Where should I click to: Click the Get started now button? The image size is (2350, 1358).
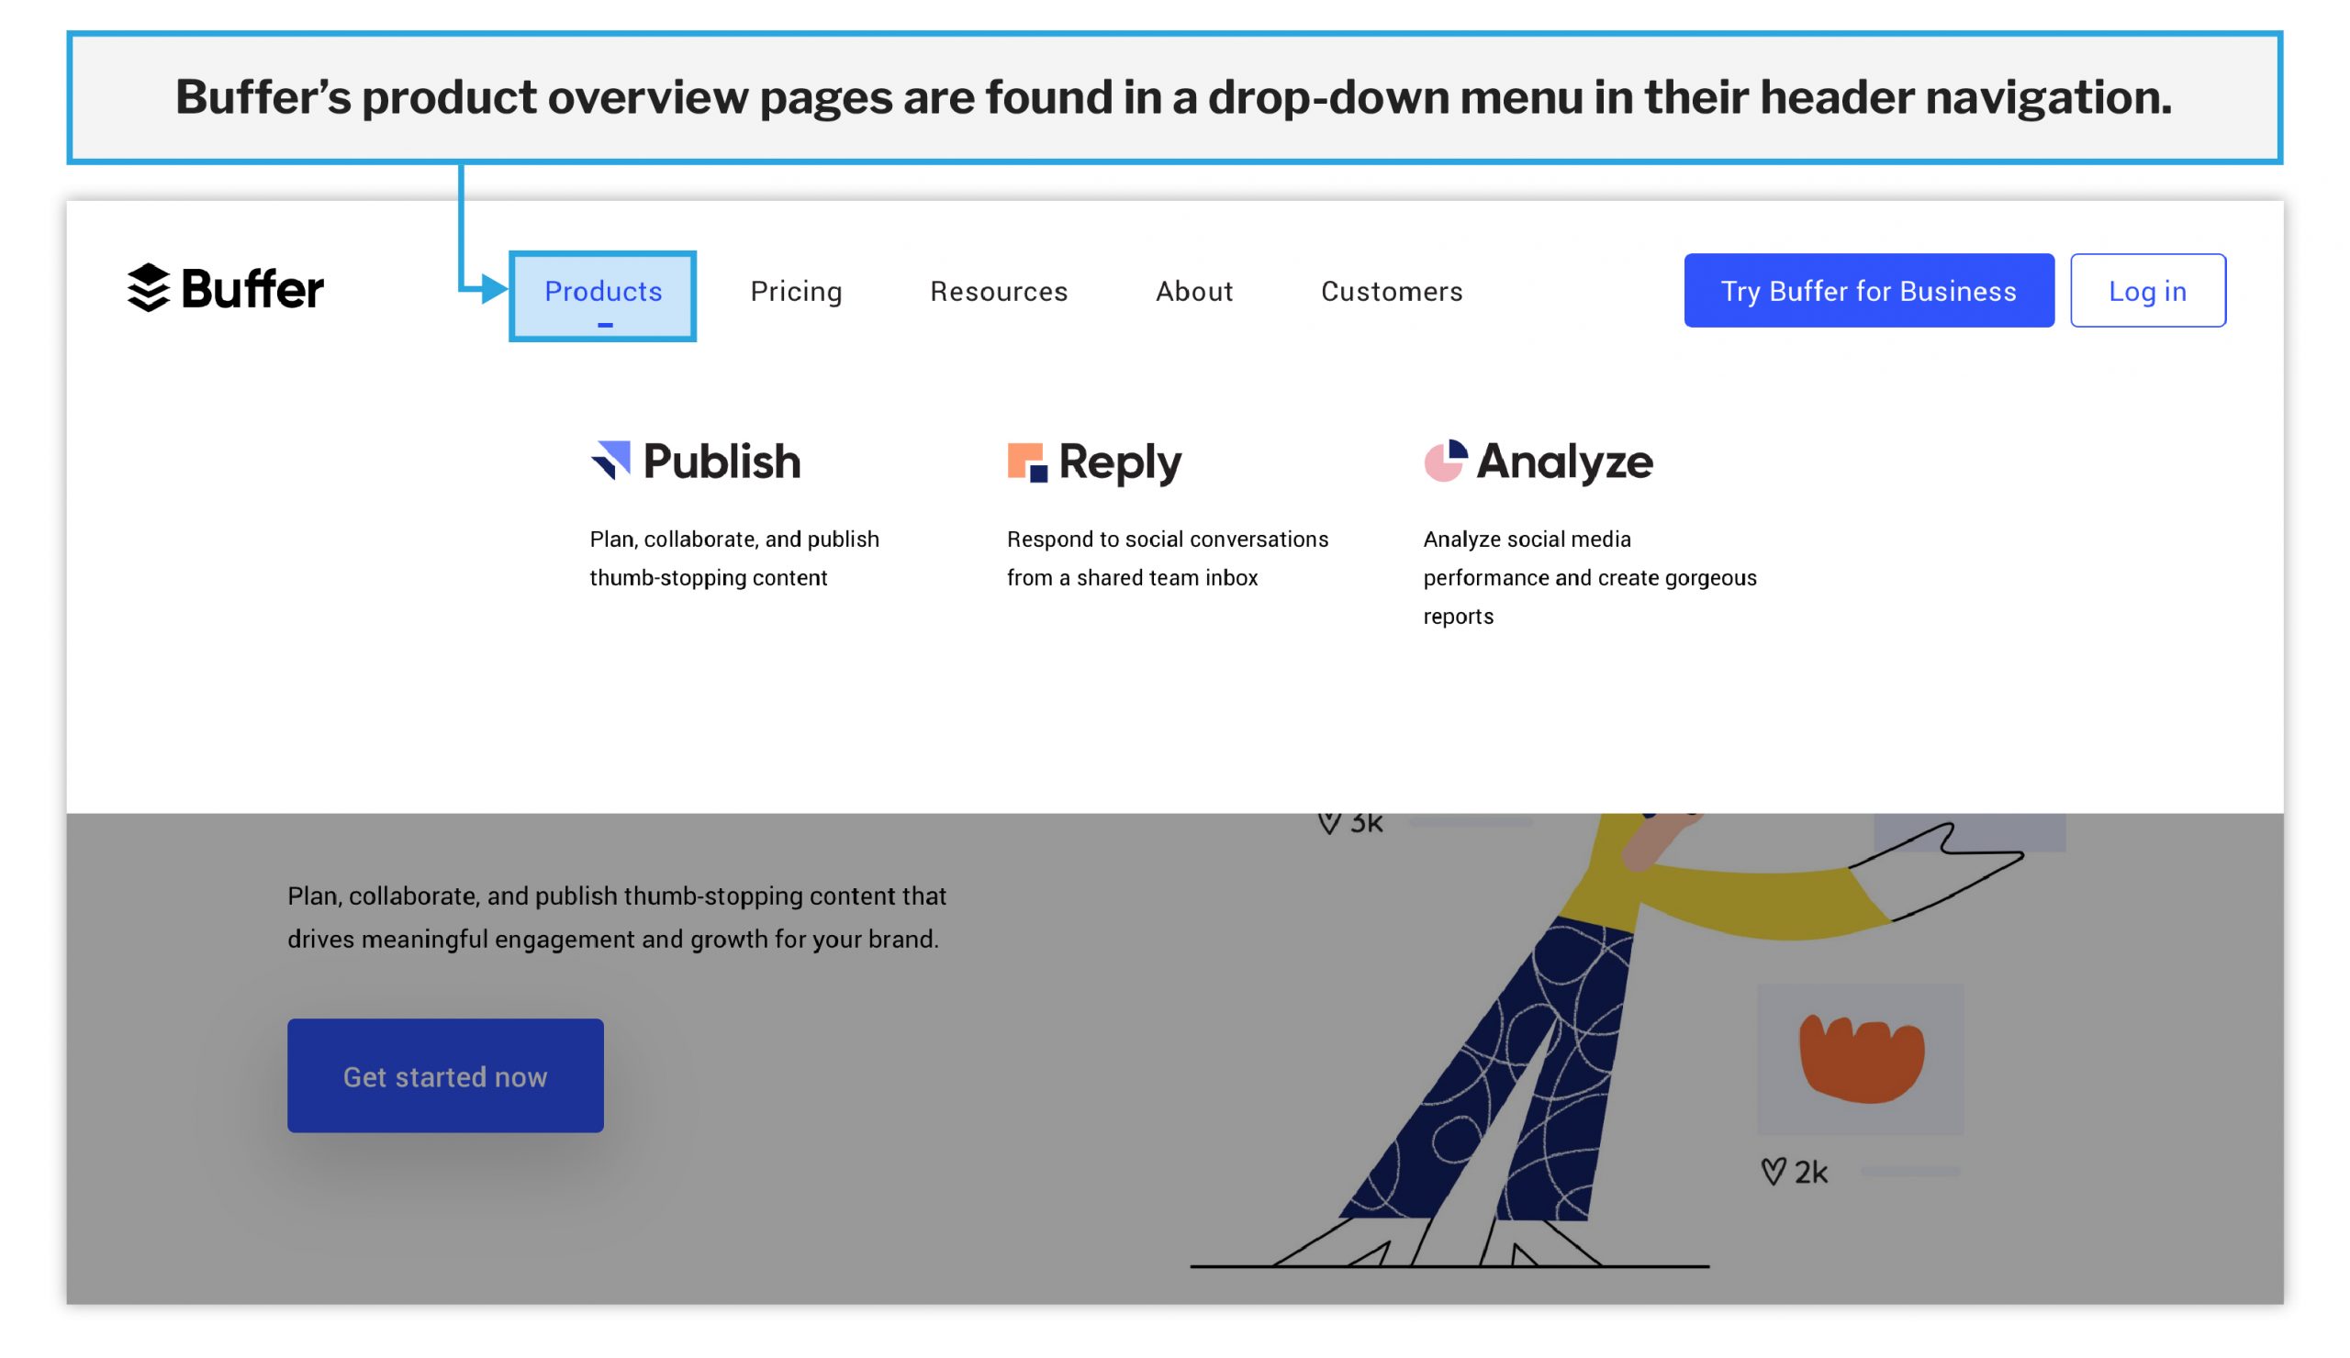coord(445,1075)
